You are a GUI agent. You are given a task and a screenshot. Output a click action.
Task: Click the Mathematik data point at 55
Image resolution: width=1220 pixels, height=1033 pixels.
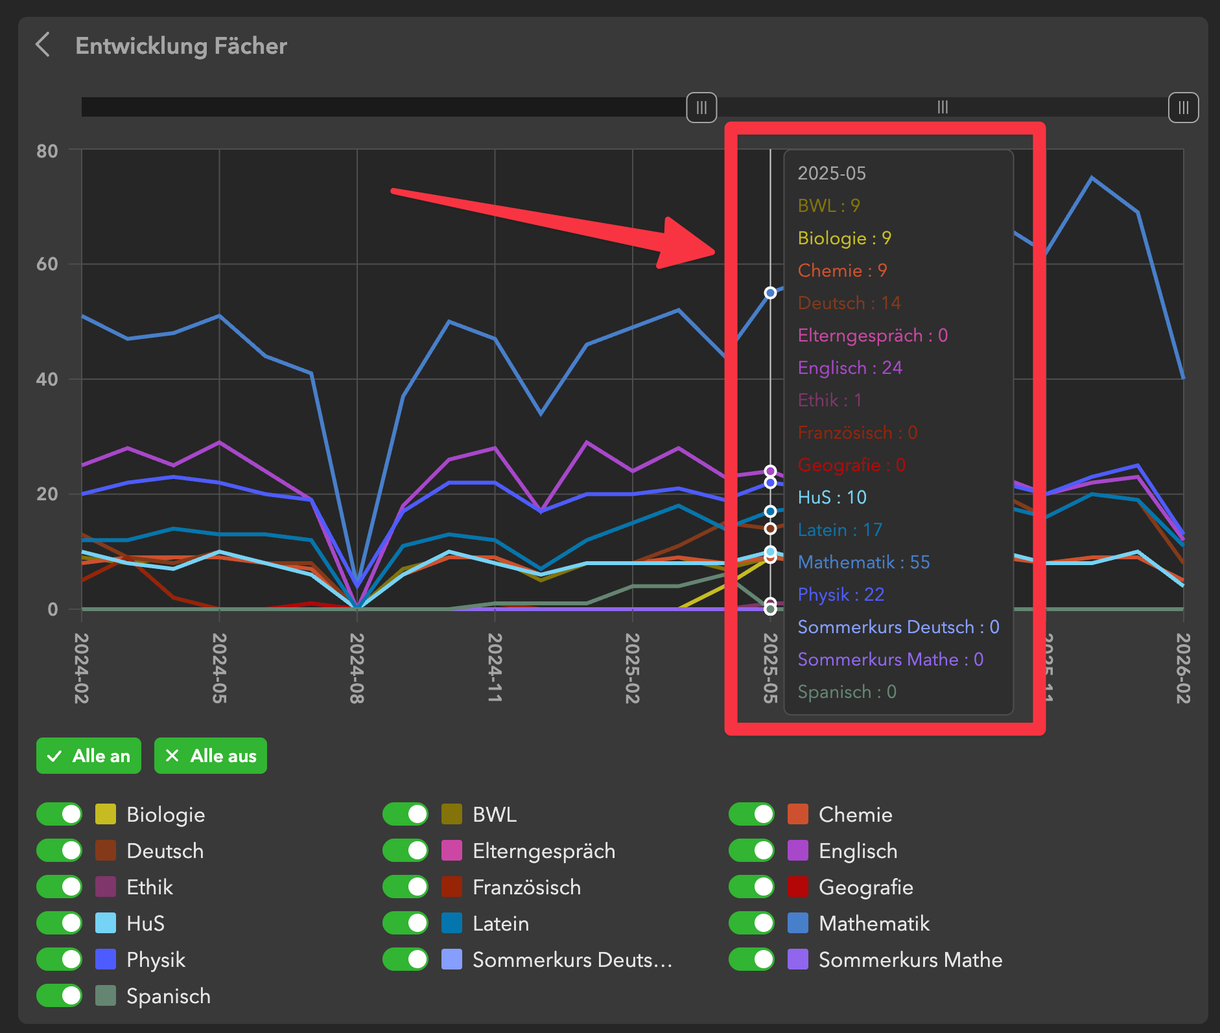point(770,293)
